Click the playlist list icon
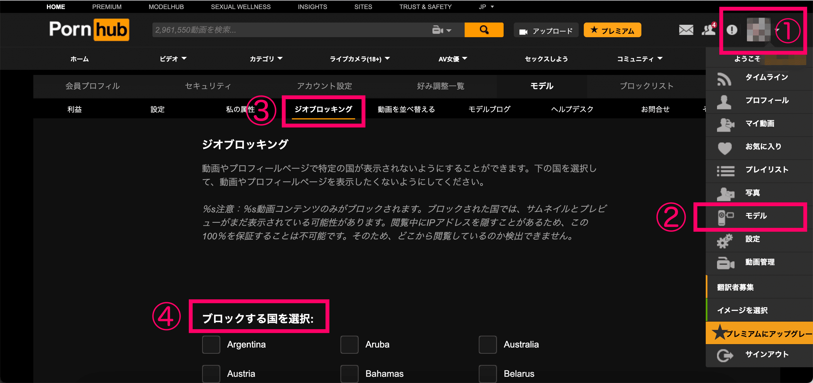The width and height of the screenshot is (813, 383). (725, 171)
